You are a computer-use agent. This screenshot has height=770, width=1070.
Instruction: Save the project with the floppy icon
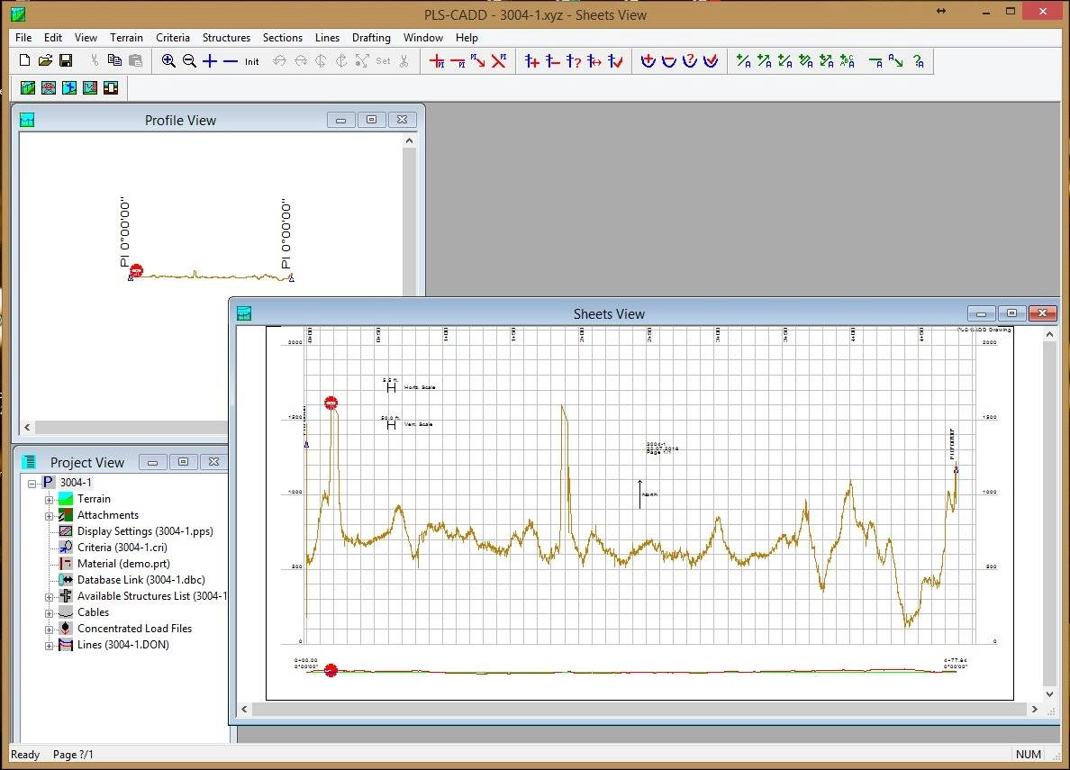[x=66, y=60]
